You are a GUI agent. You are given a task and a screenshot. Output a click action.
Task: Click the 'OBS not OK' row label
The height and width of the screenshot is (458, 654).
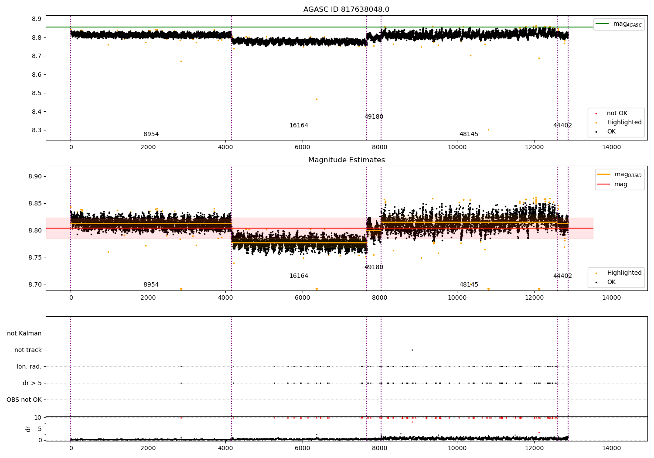click(x=24, y=400)
